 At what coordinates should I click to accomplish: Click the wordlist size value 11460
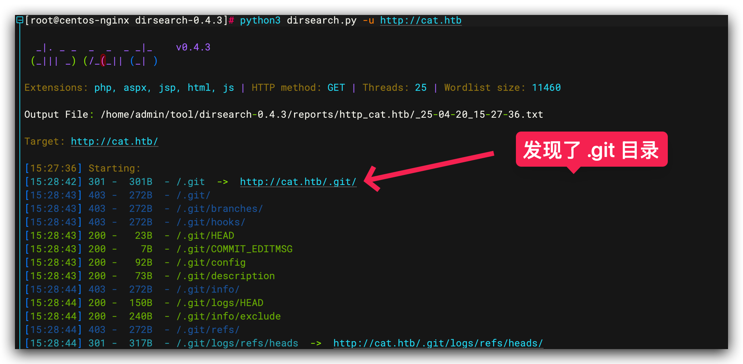(x=546, y=87)
